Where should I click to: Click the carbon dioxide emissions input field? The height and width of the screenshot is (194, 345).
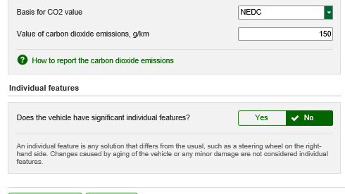285,34
